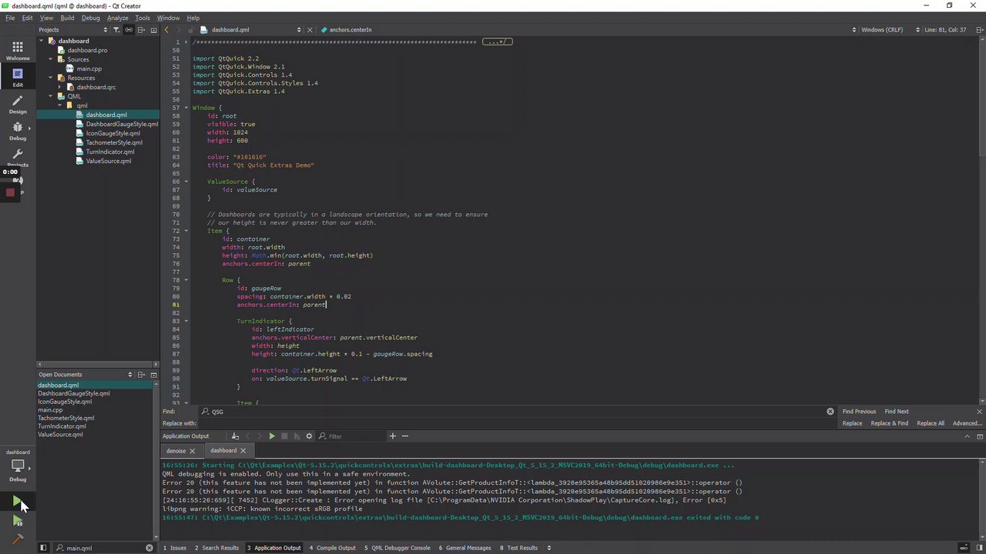Open the Tools menu
This screenshot has height=554, width=986.
[143, 18]
